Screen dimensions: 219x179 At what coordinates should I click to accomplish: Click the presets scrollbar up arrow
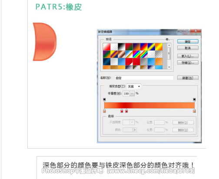click(169, 45)
